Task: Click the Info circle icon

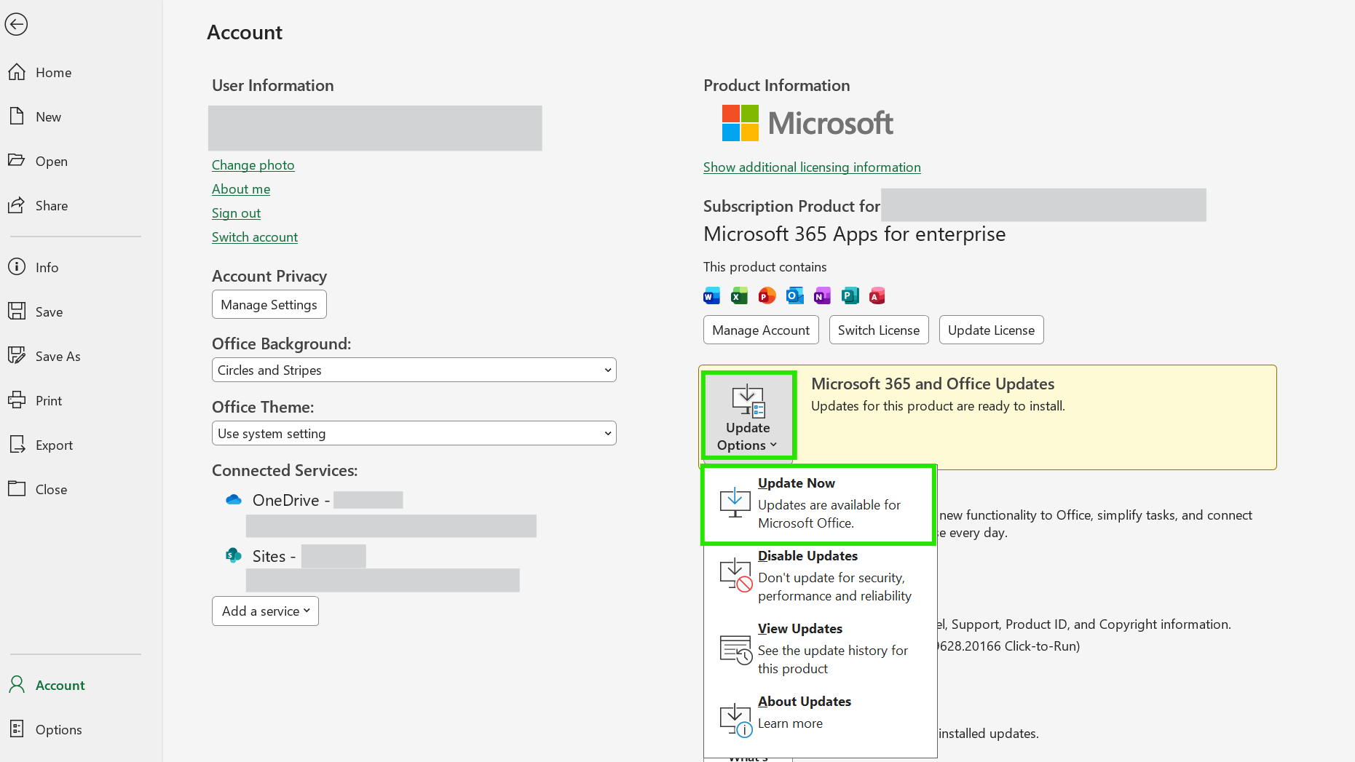Action: [17, 267]
